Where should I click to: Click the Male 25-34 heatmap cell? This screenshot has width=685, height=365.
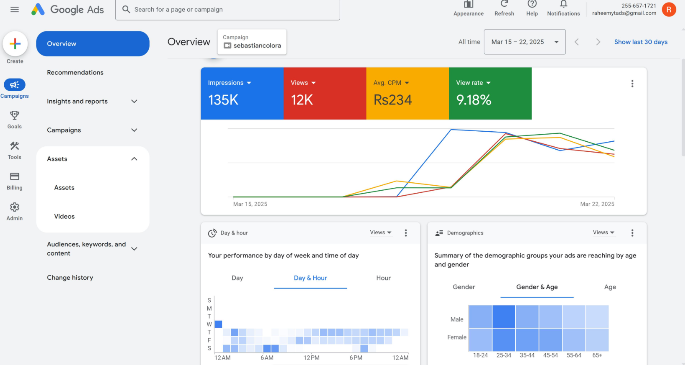504,317
